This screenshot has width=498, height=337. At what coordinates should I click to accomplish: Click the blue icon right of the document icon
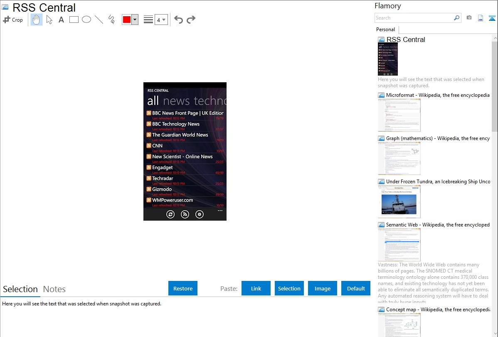(x=492, y=18)
